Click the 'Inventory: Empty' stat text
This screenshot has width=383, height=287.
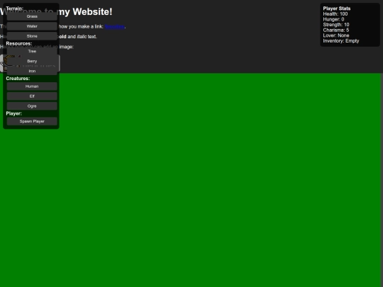(x=341, y=41)
